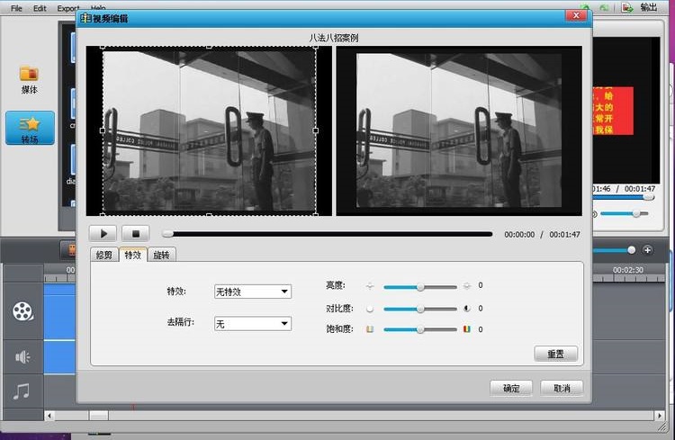Image resolution: width=675 pixels, height=440 pixels.
Task: Open the 媒体 media library panel
Action: coord(30,79)
